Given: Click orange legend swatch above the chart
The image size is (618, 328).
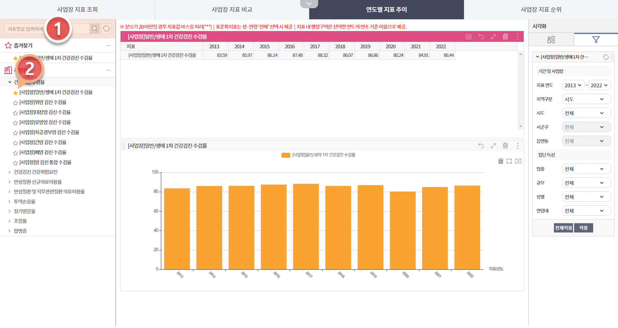Looking at the screenshot, I should pyautogui.click(x=286, y=155).
